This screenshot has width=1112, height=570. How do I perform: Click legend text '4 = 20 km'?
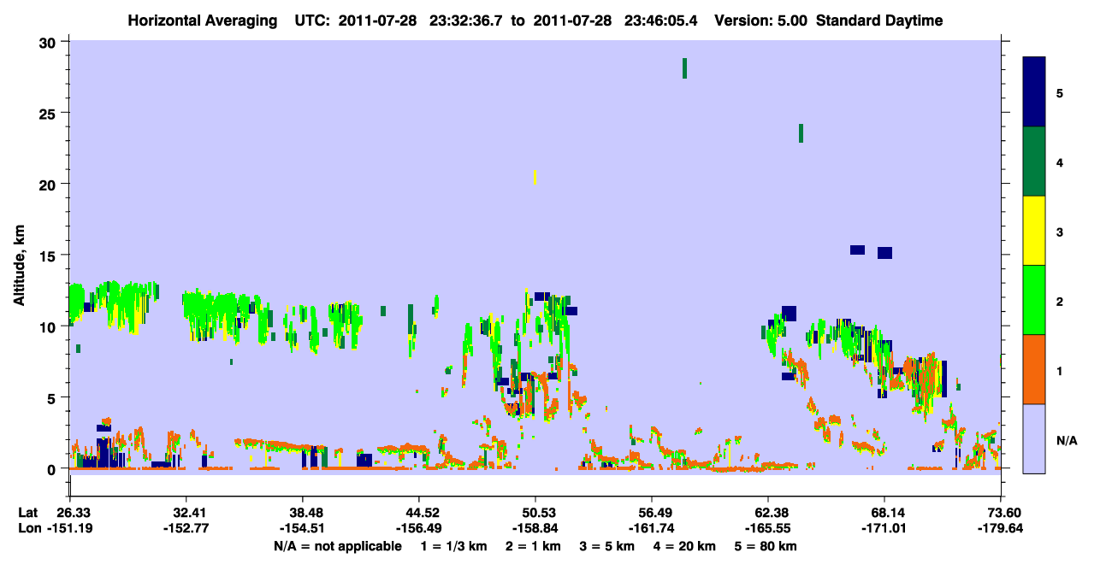pos(684,545)
